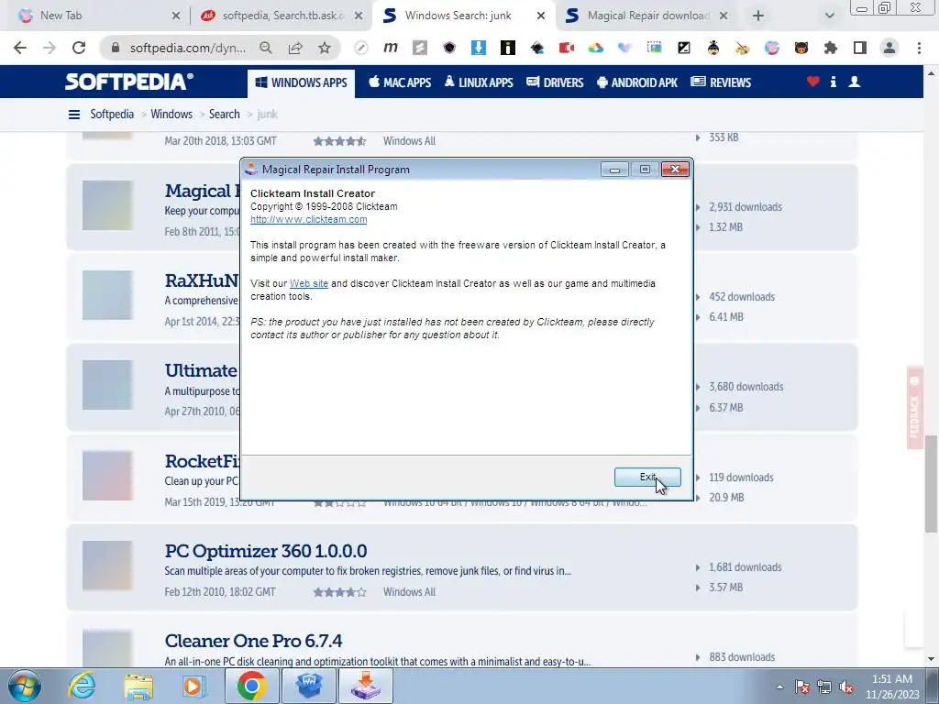Open the Drivers section
Screen dimensions: 939x704
tap(555, 82)
